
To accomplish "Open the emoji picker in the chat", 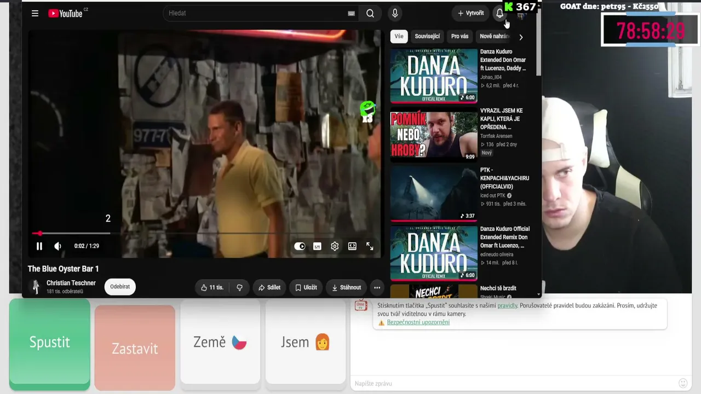I will click(x=683, y=383).
